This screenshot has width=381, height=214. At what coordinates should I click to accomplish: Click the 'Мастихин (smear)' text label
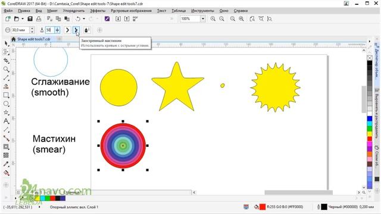coord(54,144)
